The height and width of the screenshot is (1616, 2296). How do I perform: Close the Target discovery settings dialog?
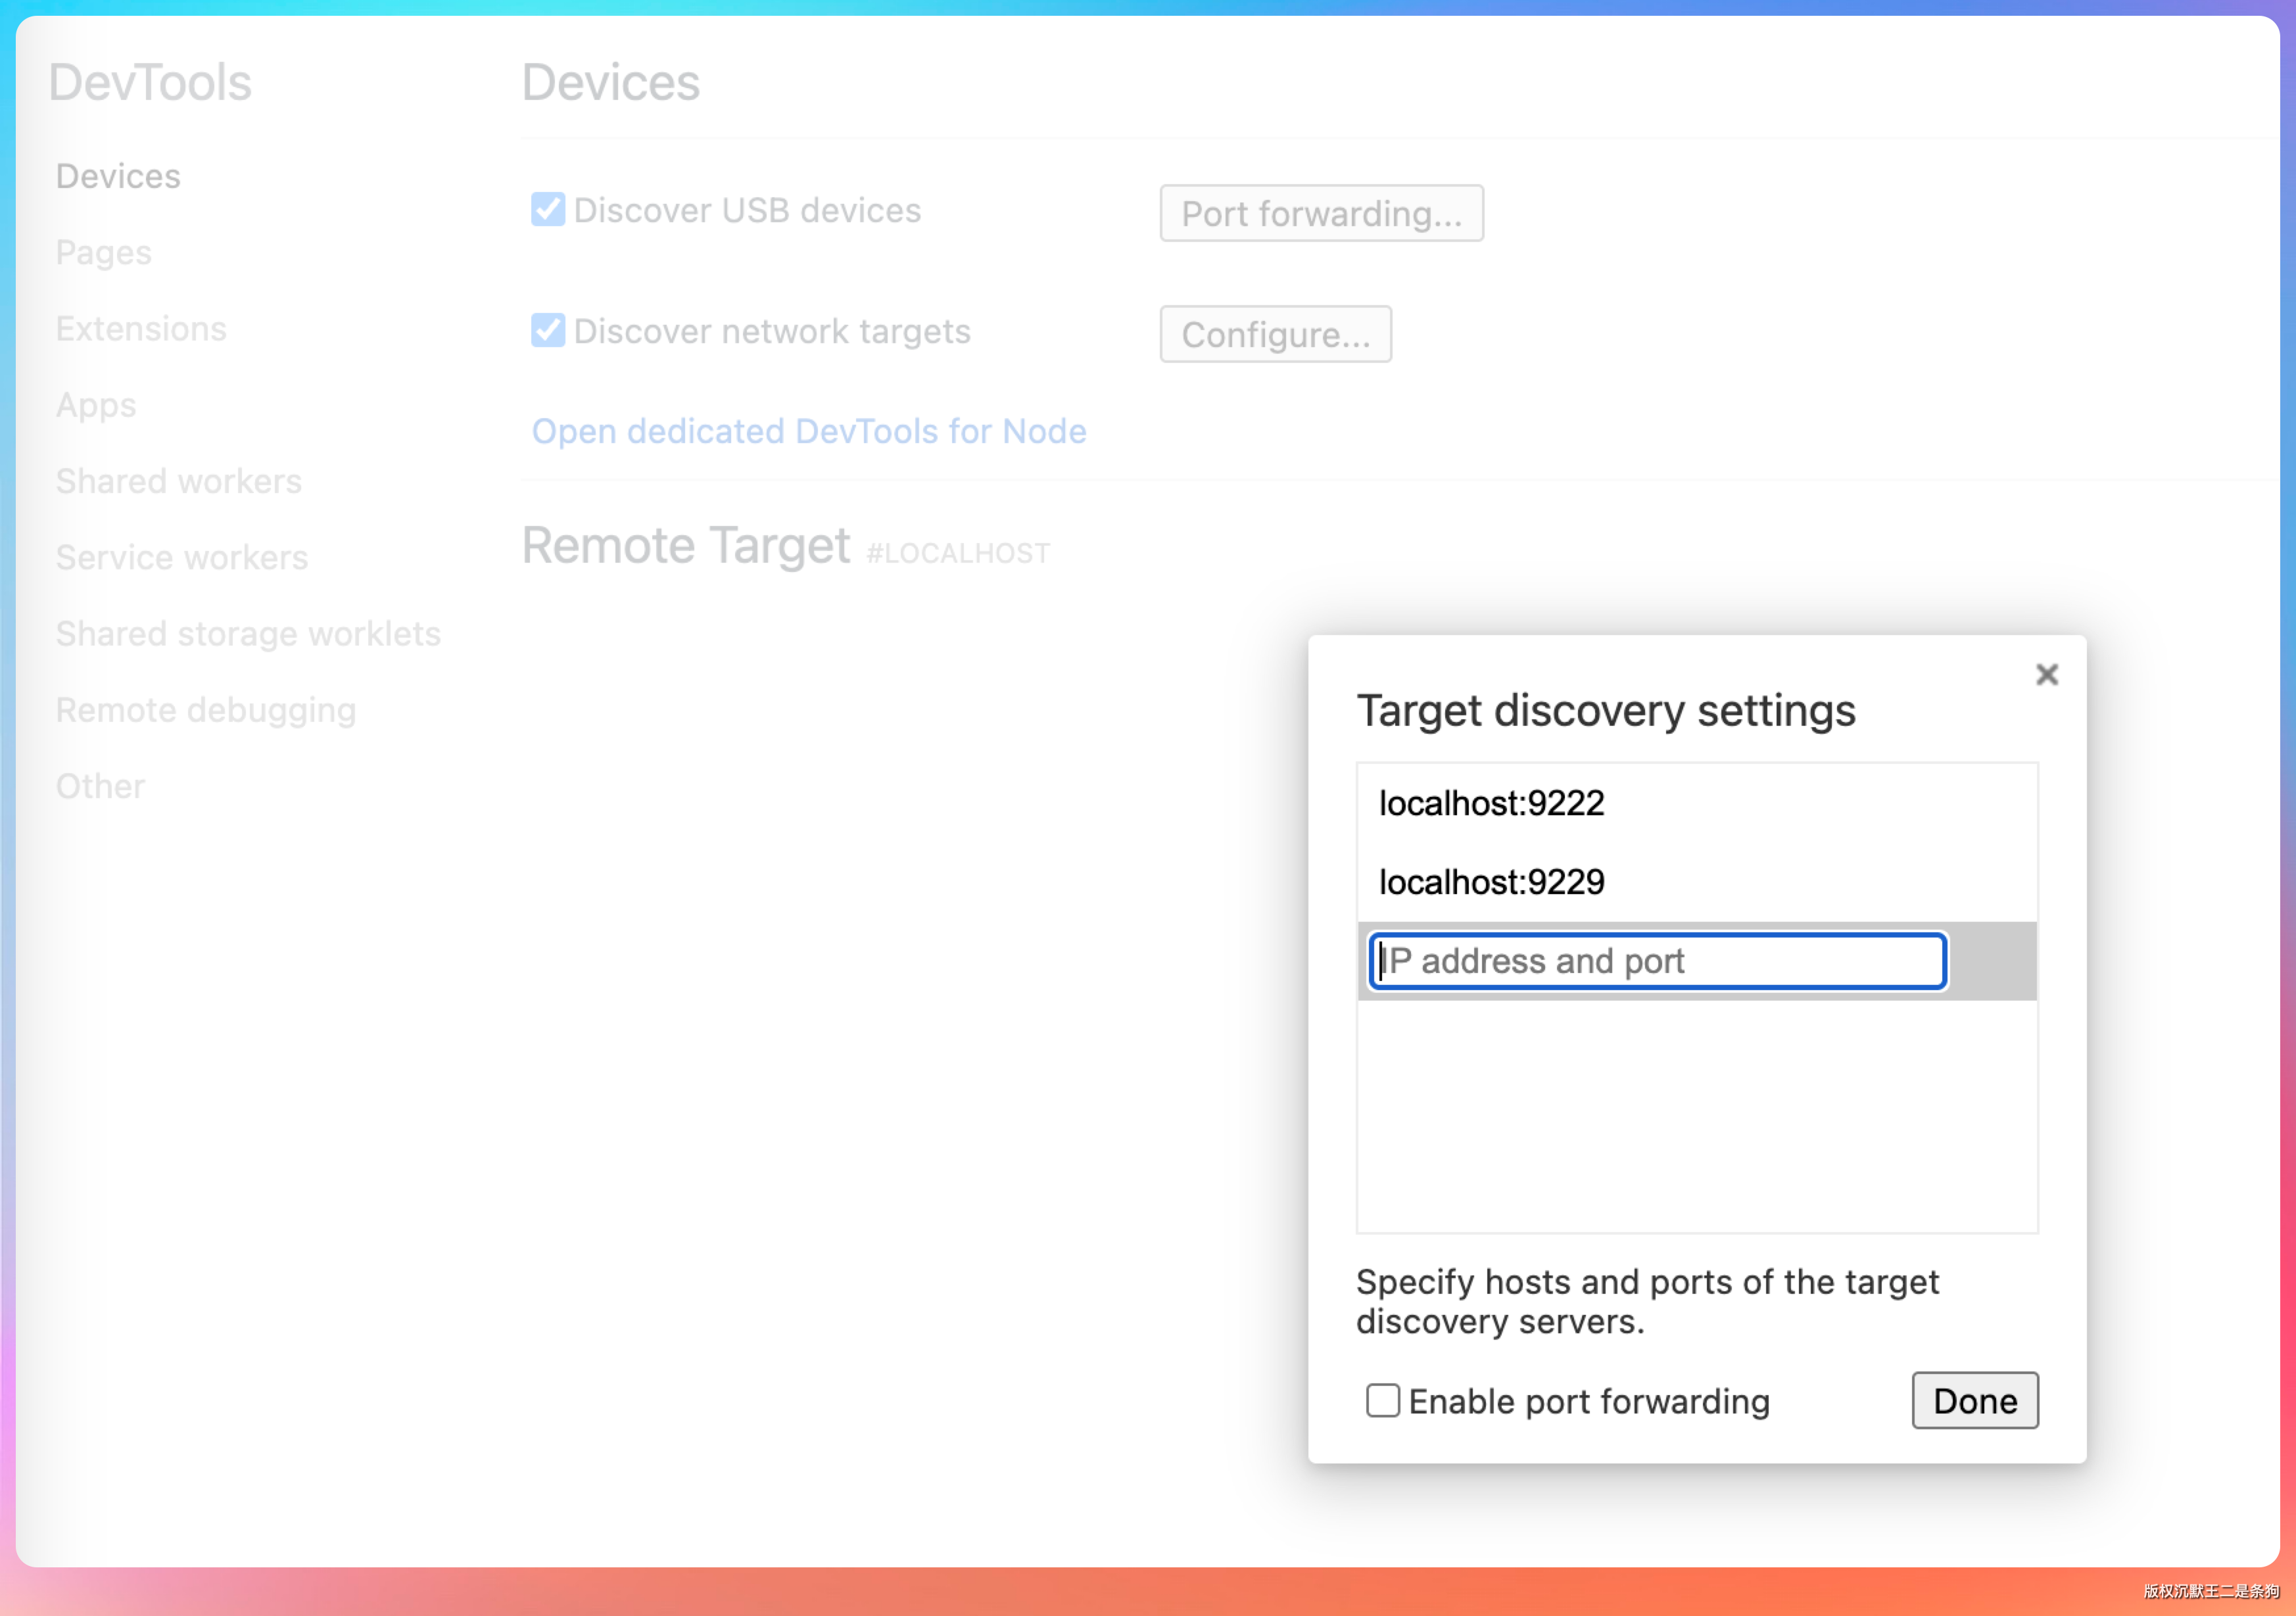pyautogui.click(x=2046, y=675)
